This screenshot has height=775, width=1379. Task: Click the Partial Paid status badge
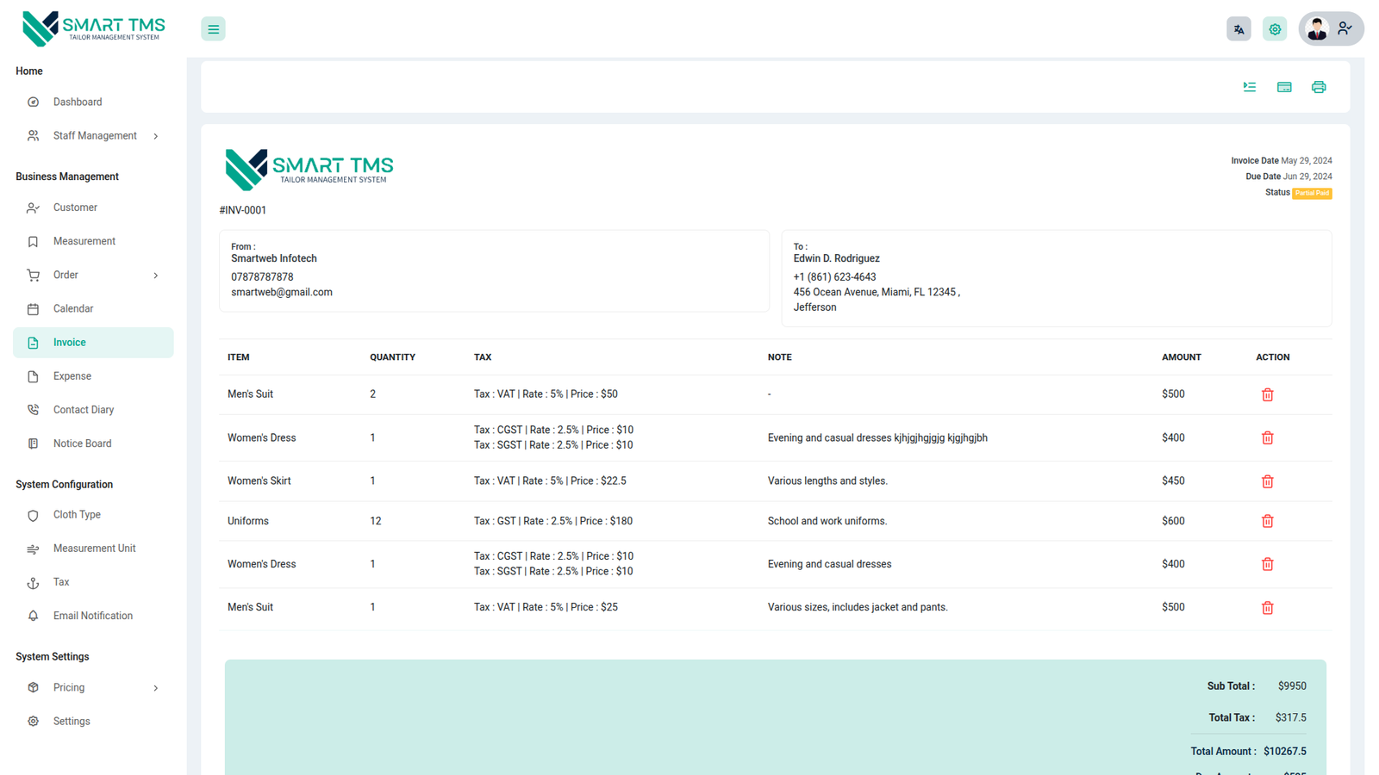coord(1311,193)
